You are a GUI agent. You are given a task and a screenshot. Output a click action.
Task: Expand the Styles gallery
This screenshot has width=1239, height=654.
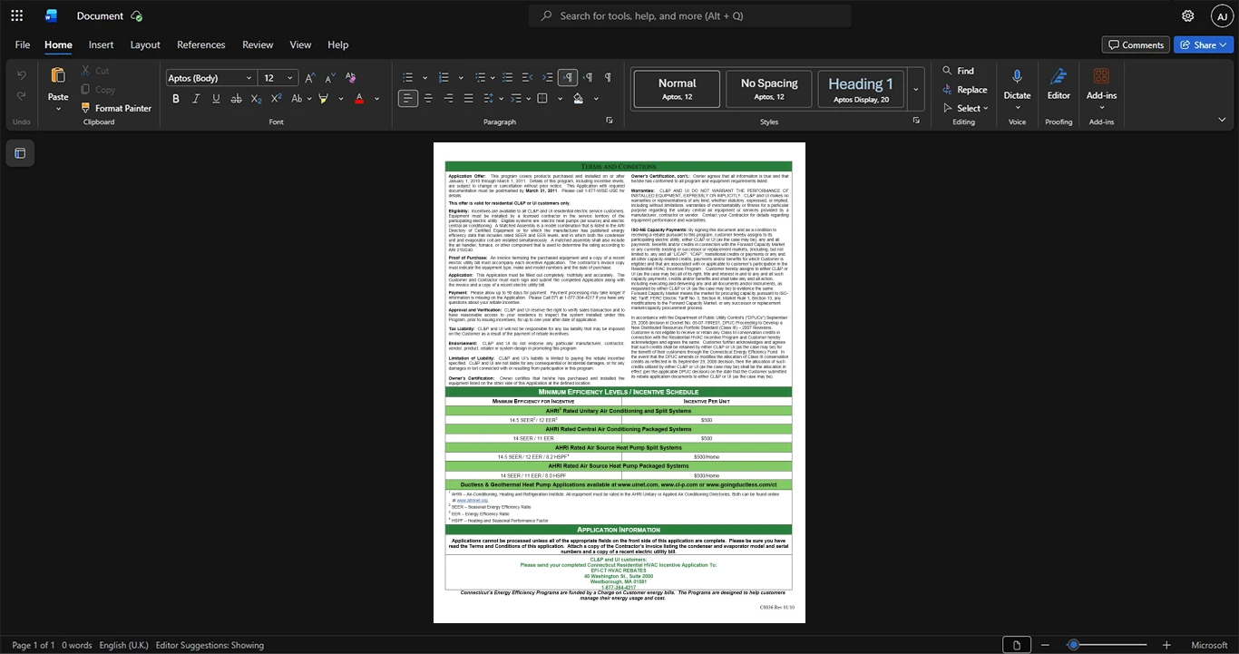click(x=916, y=90)
